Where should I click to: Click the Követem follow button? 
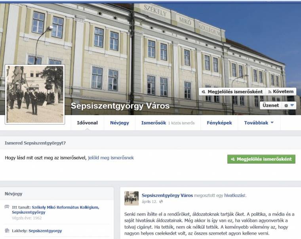(281, 92)
